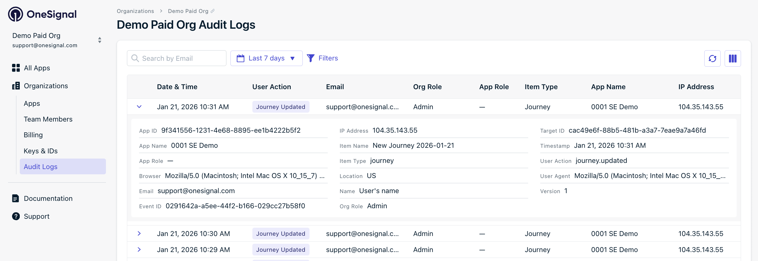Click the OneSignal logo
The height and width of the screenshot is (261, 758).
(42, 14)
